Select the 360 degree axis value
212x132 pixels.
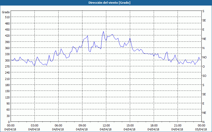tap(7, 48)
